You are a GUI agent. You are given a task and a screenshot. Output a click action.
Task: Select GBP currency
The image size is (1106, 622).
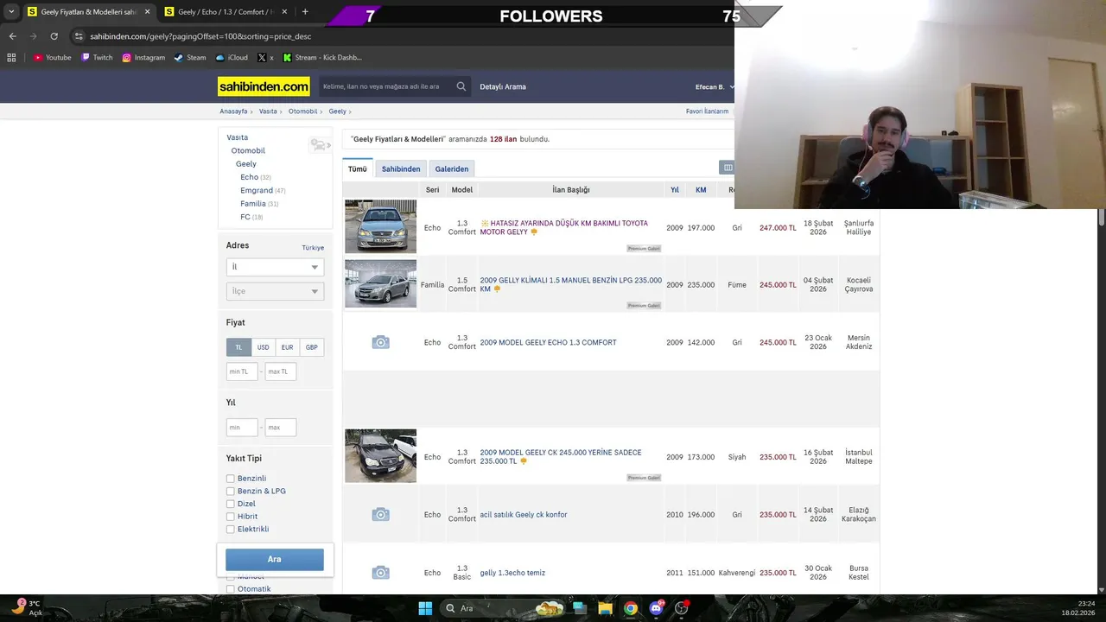click(312, 347)
